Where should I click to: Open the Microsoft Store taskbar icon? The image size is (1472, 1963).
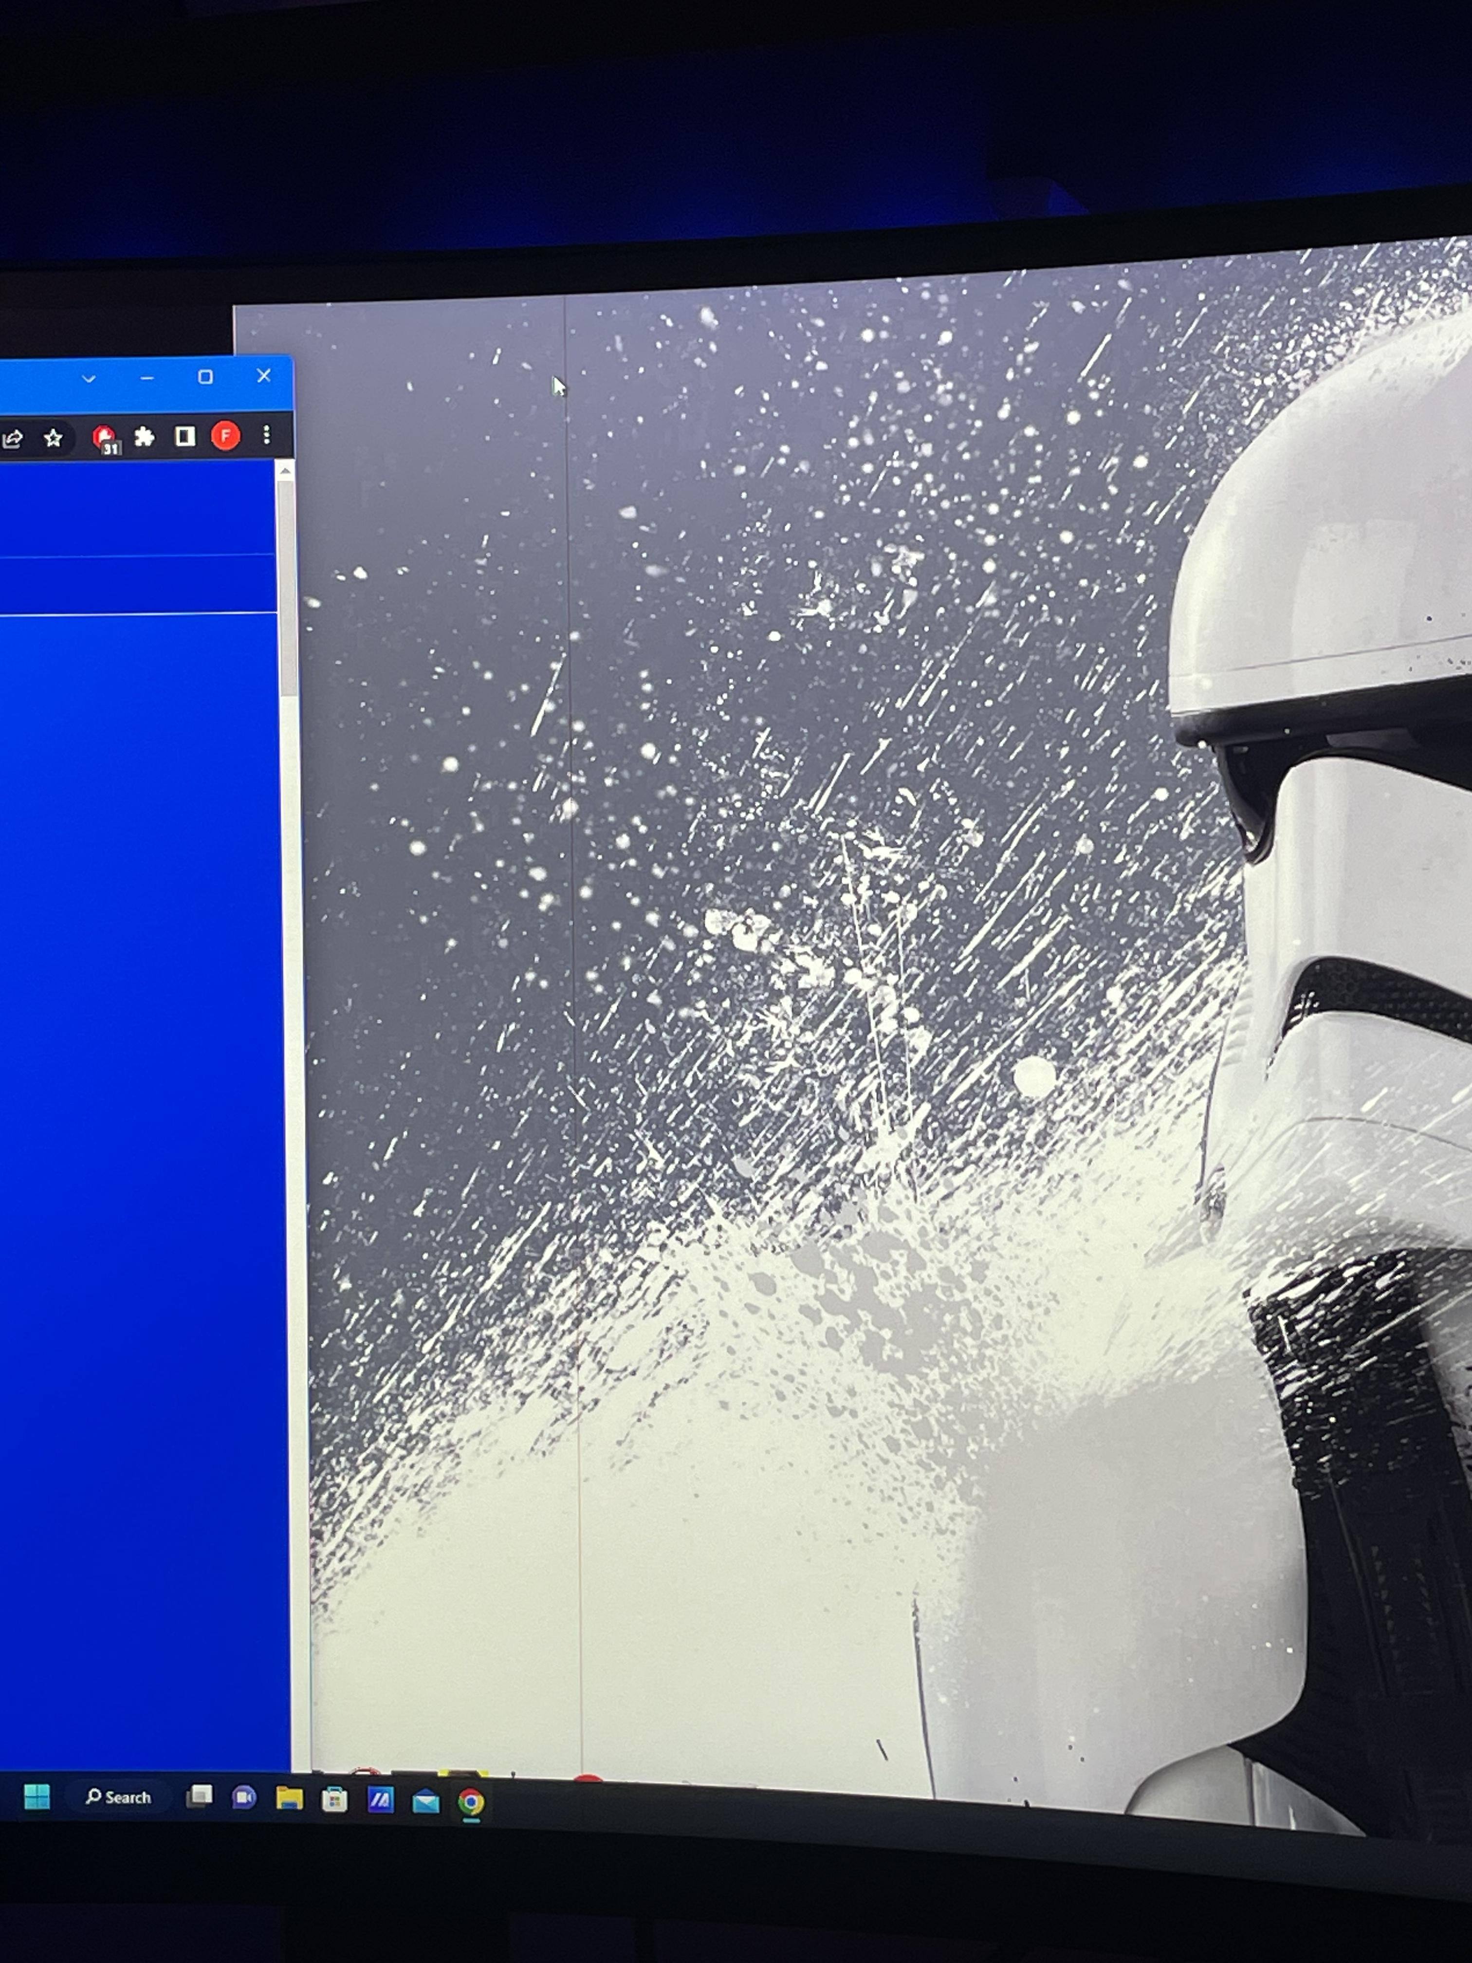pos(334,1800)
